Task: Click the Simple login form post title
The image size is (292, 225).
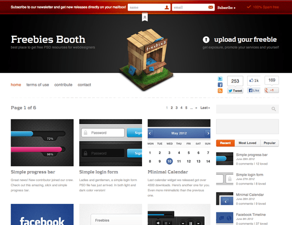Action: (99, 172)
